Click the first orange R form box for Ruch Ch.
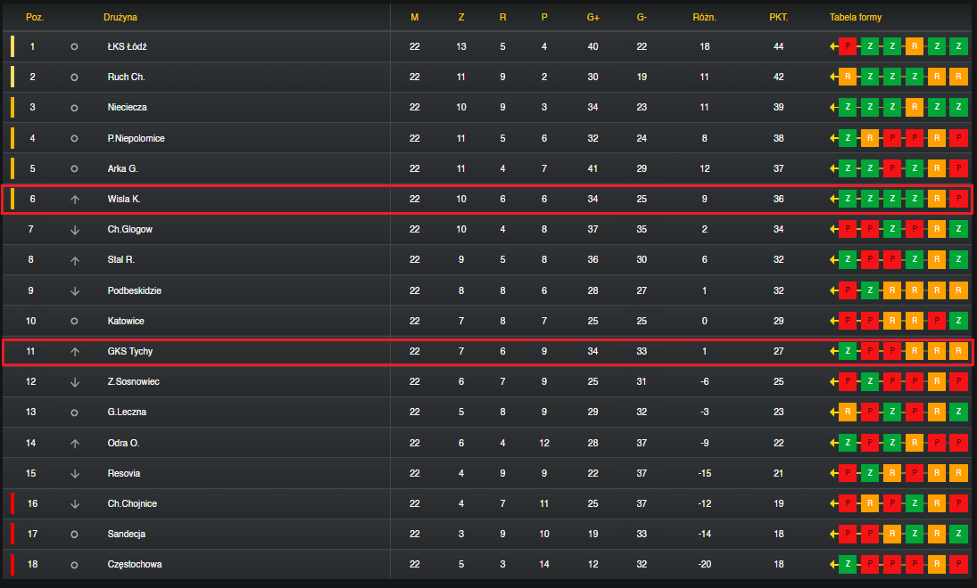This screenshot has width=977, height=588. pyautogui.click(x=848, y=78)
